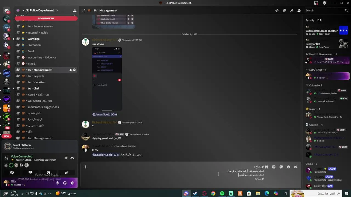Open Spotify from the taskbar
351x197 pixels.
[x=222, y=193]
